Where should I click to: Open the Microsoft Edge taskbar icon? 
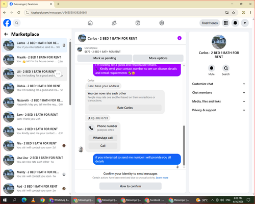(x=24, y=200)
